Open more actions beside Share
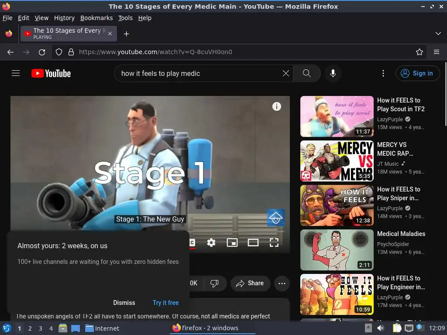447x335 pixels. [x=282, y=283]
